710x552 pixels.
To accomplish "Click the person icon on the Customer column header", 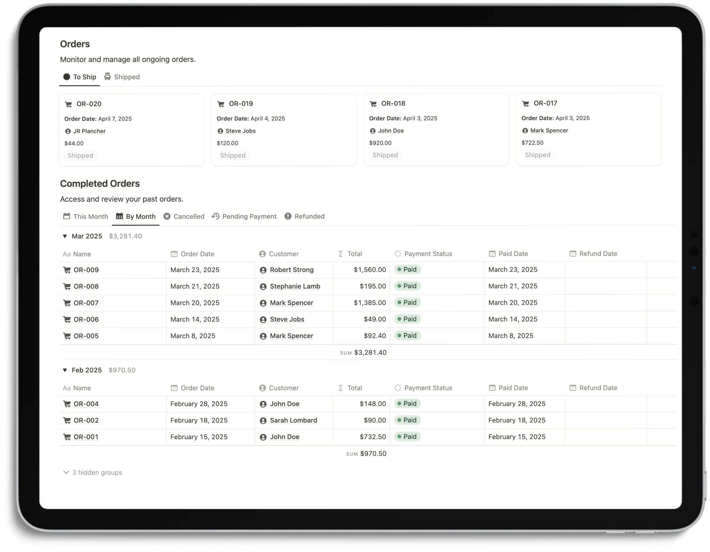I will click(262, 254).
